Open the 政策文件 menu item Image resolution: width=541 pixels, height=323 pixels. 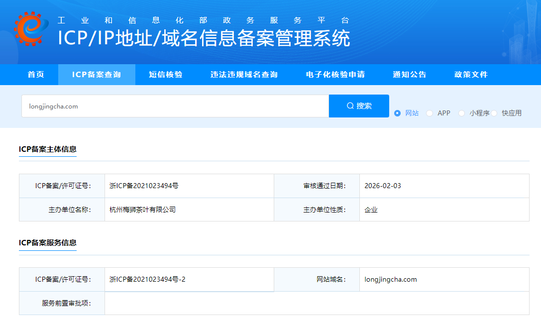(x=471, y=75)
